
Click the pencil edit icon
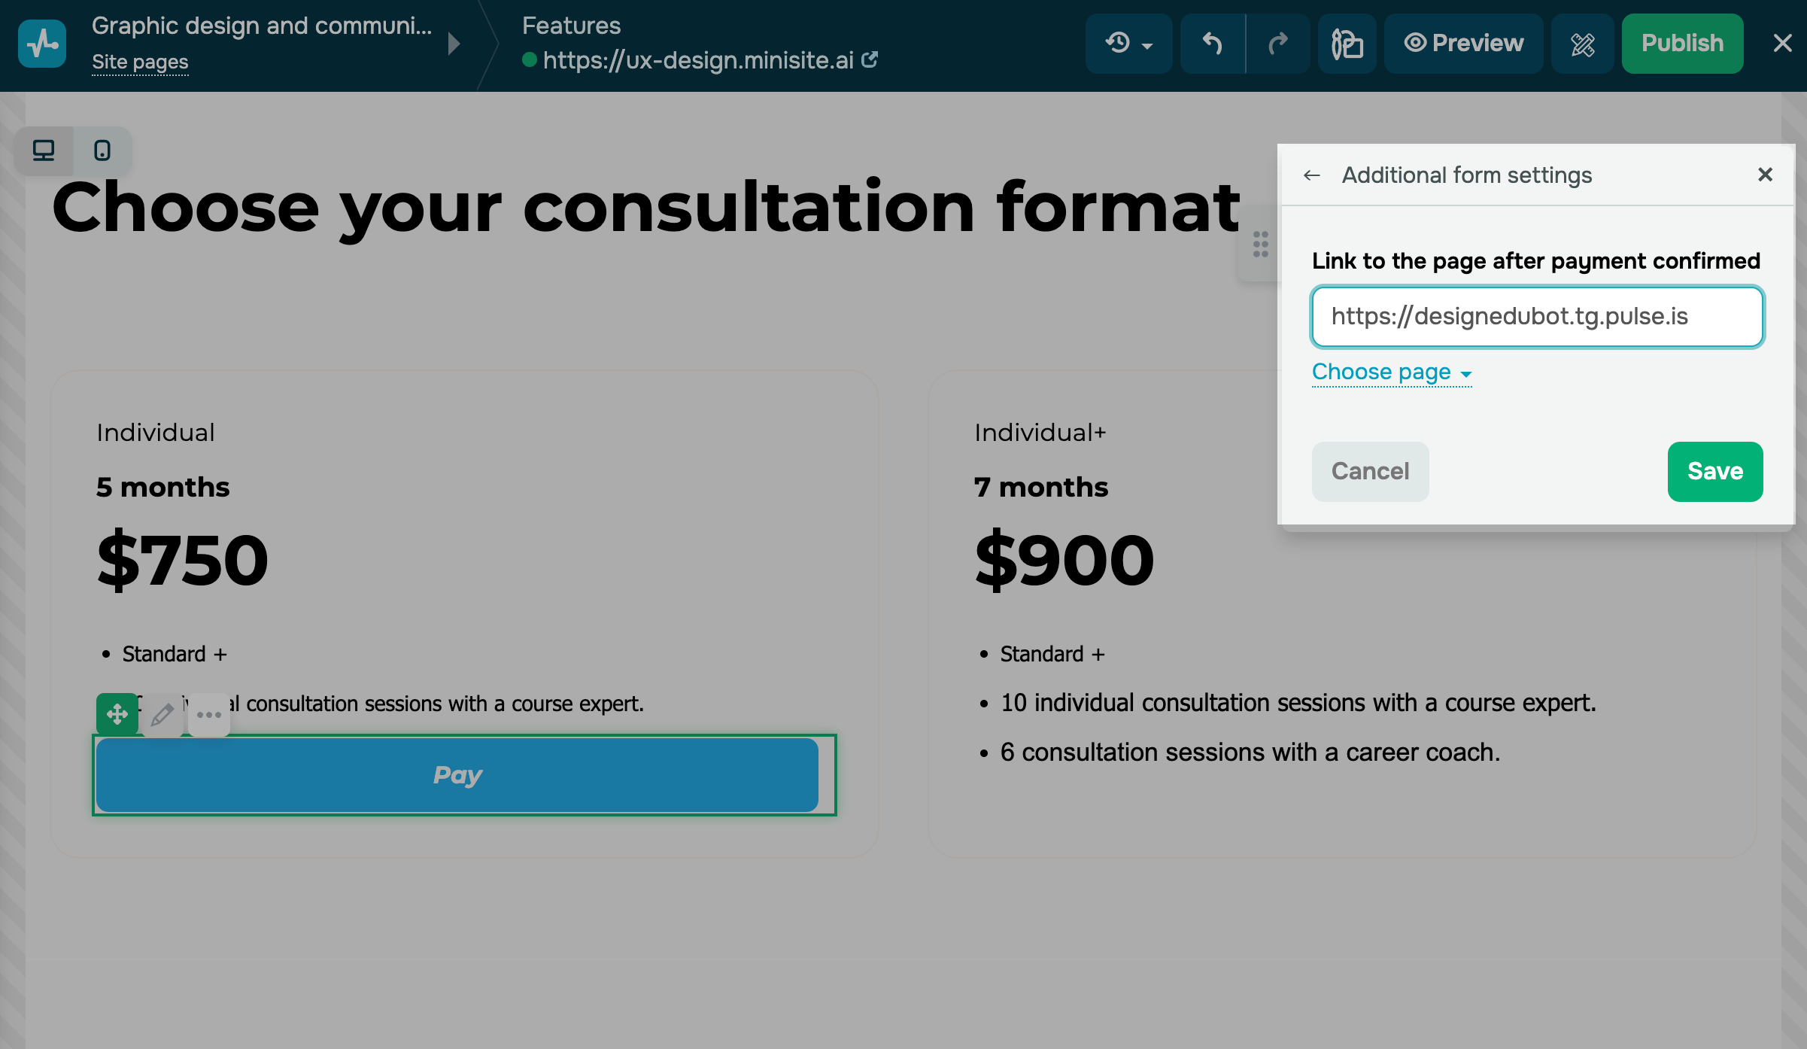coord(162,714)
